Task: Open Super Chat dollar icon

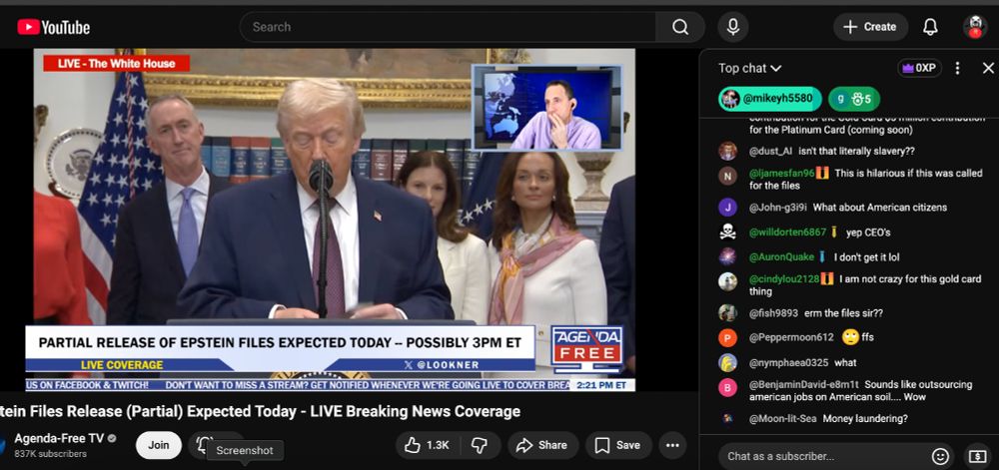Action: 977,456
